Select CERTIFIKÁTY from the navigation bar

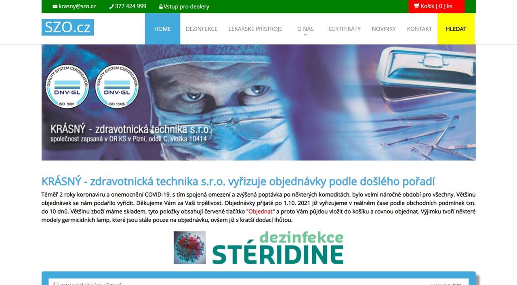[345, 29]
